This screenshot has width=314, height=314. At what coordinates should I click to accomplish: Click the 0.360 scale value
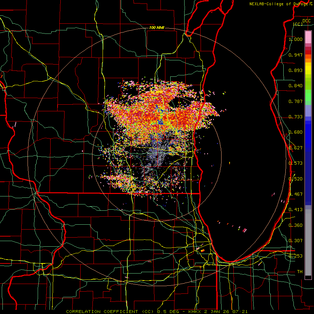[296, 225]
